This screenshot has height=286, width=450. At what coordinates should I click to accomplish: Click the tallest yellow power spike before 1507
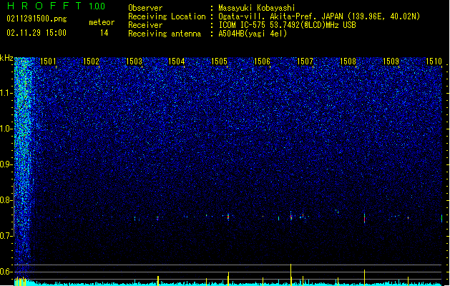click(290, 275)
